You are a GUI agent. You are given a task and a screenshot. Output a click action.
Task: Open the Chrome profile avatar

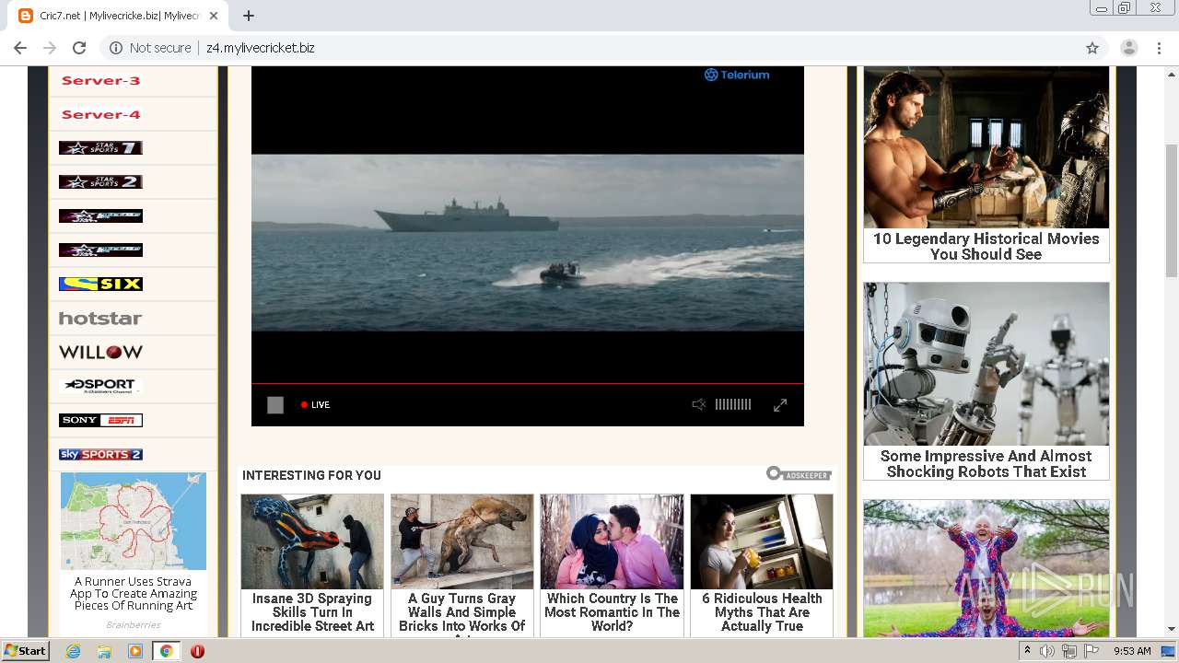(x=1129, y=48)
